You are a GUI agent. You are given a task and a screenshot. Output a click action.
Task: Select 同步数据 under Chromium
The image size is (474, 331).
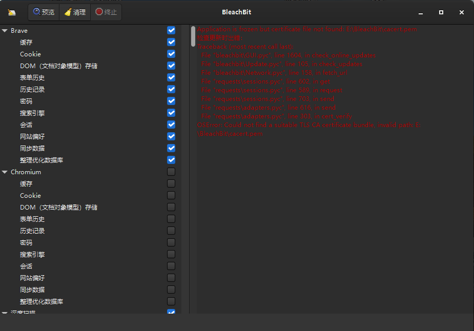point(32,290)
